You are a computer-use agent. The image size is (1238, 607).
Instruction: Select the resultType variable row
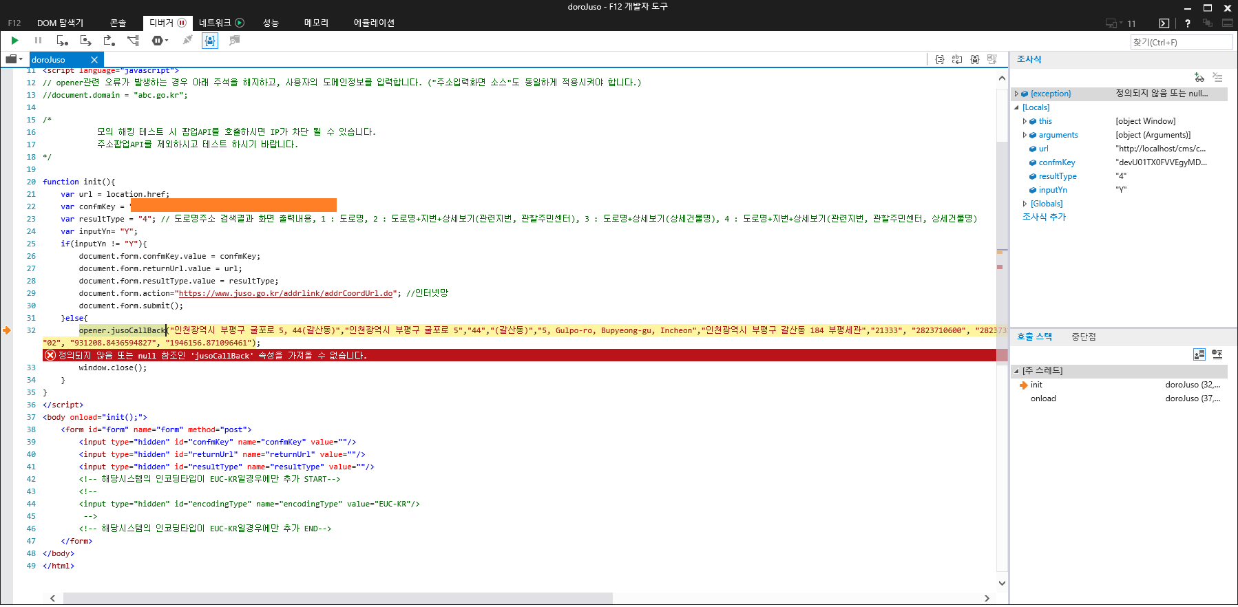point(1119,176)
